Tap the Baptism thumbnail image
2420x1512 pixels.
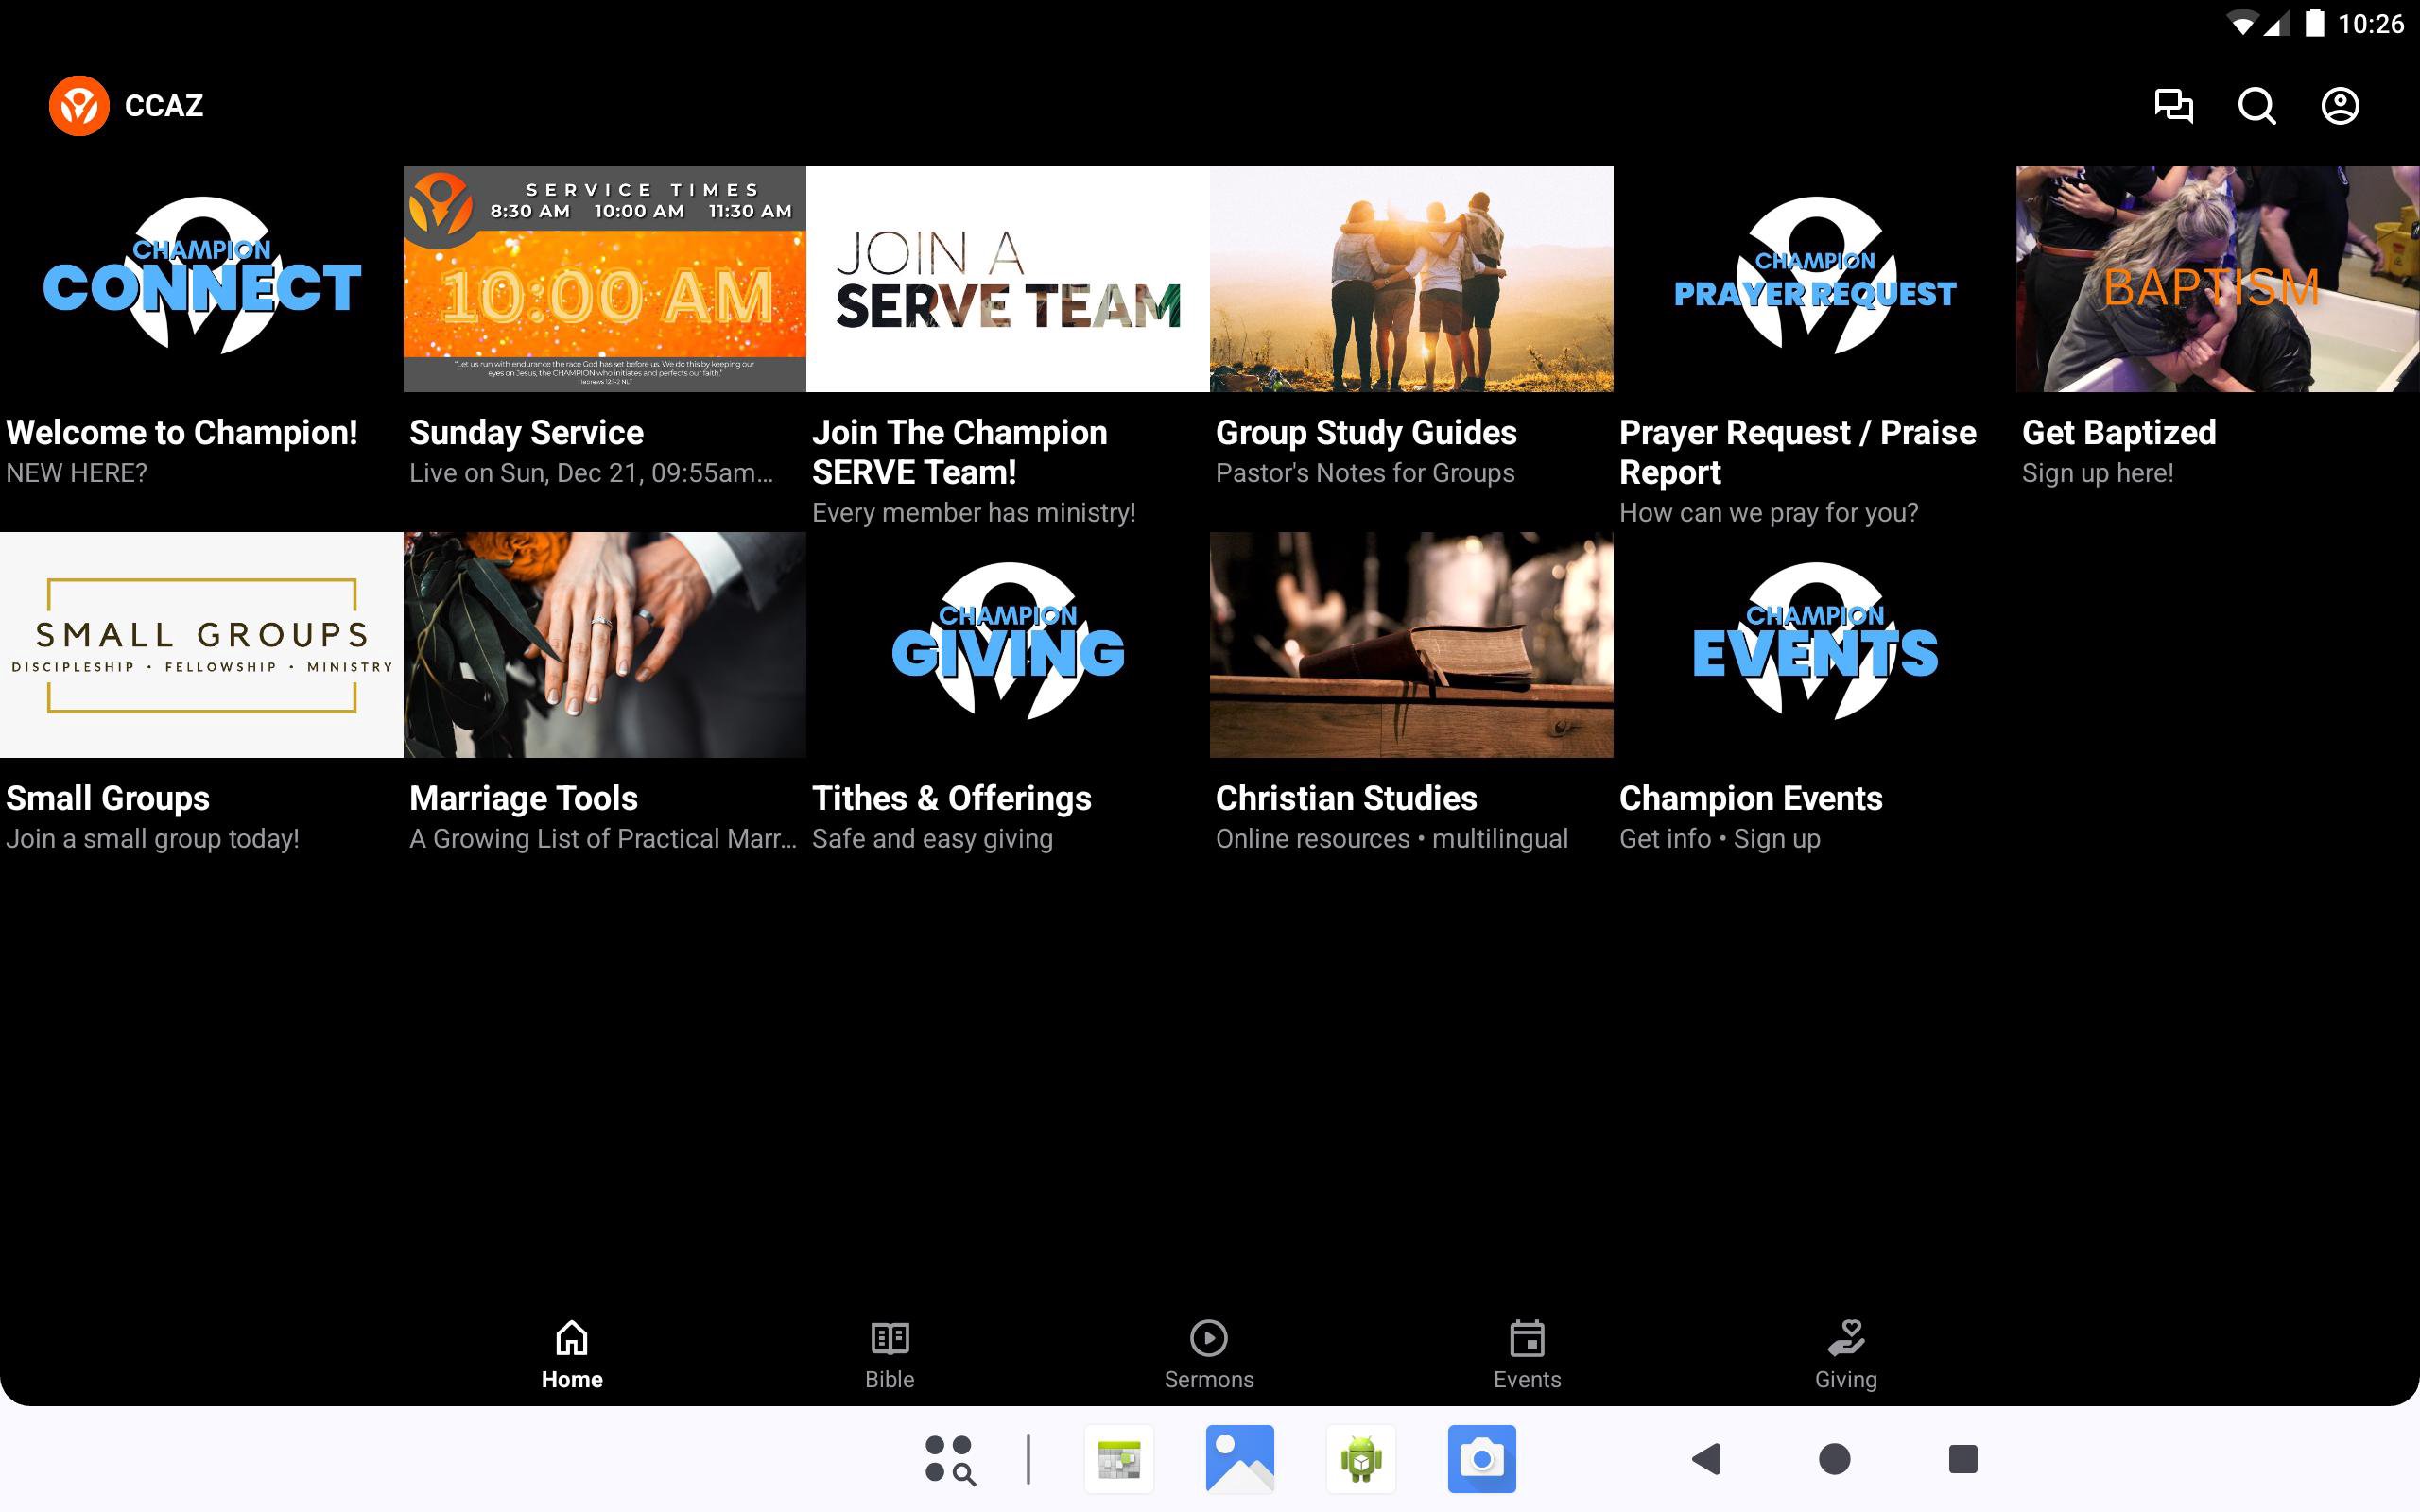(x=2217, y=278)
